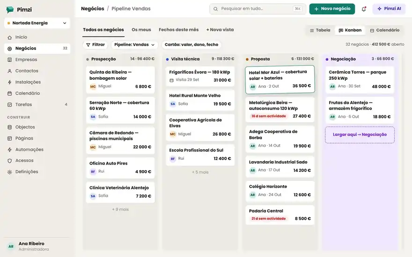Click the Contactos person icon
This screenshot has width=412, height=257.
click(x=10, y=71)
